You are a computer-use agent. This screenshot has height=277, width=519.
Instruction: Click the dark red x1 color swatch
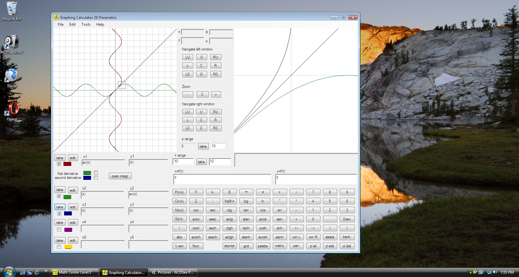click(x=67, y=164)
